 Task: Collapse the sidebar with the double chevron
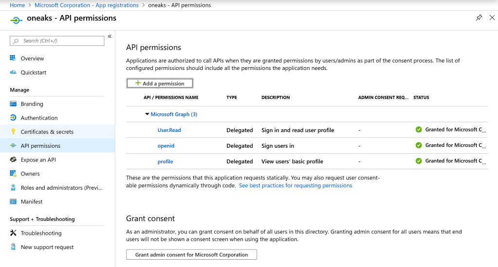click(110, 36)
